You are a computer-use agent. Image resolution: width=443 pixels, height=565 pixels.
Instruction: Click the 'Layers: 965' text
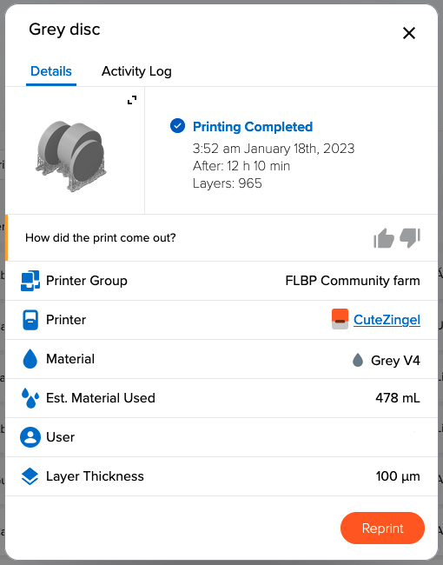point(228,183)
